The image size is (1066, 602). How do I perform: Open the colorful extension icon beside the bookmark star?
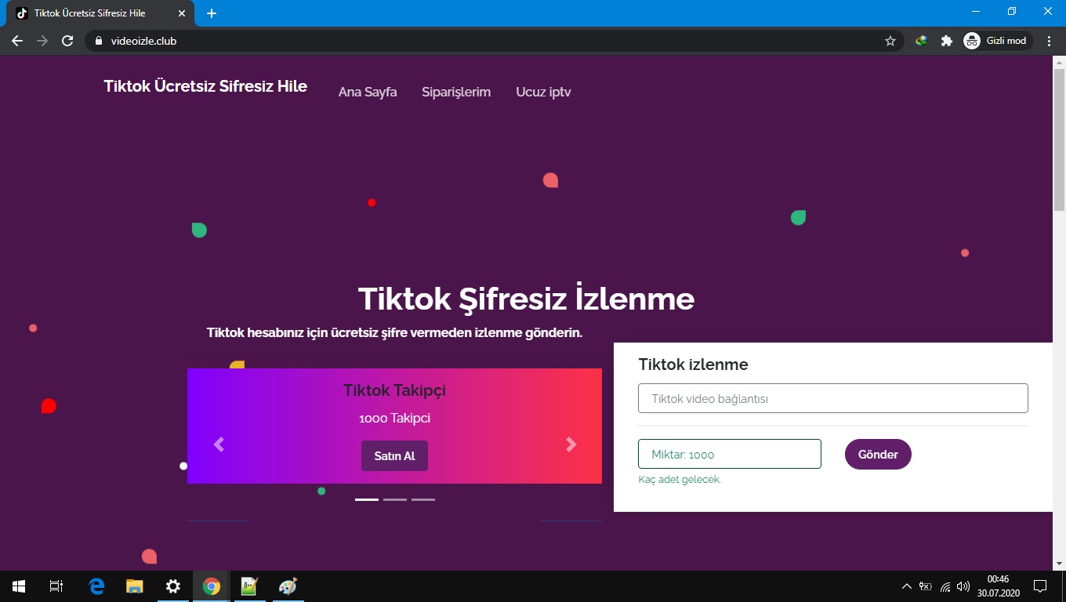(x=922, y=41)
